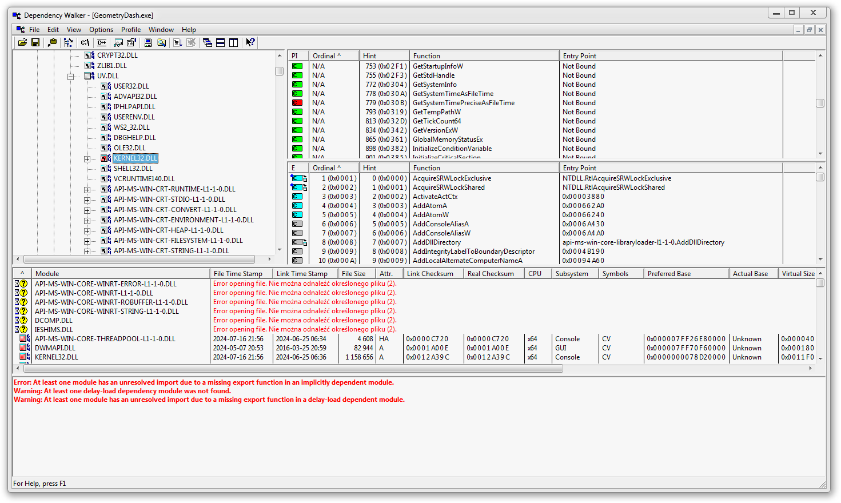This screenshot has width=841, height=503.
Task: Click the module icon beside CRYPT32.DLL in tree
Action: pyautogui.click(x=89, y=55)
